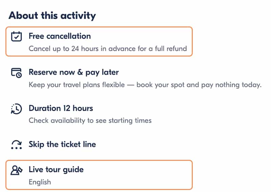The height and width of the screenshot is (192, 271).
Task: Click the Skip the ticket line icon
Action: coord(16,145)
